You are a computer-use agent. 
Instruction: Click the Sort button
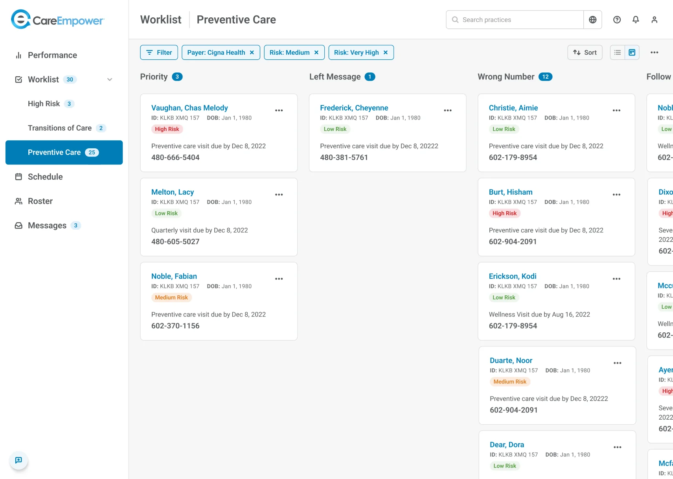585,52
